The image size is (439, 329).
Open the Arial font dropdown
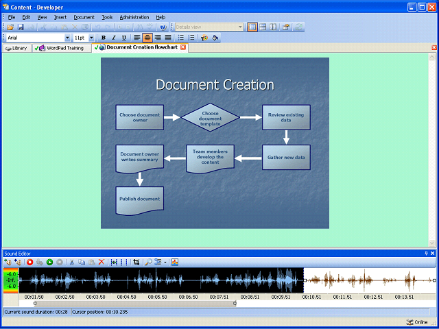click(x=67, y=38)
